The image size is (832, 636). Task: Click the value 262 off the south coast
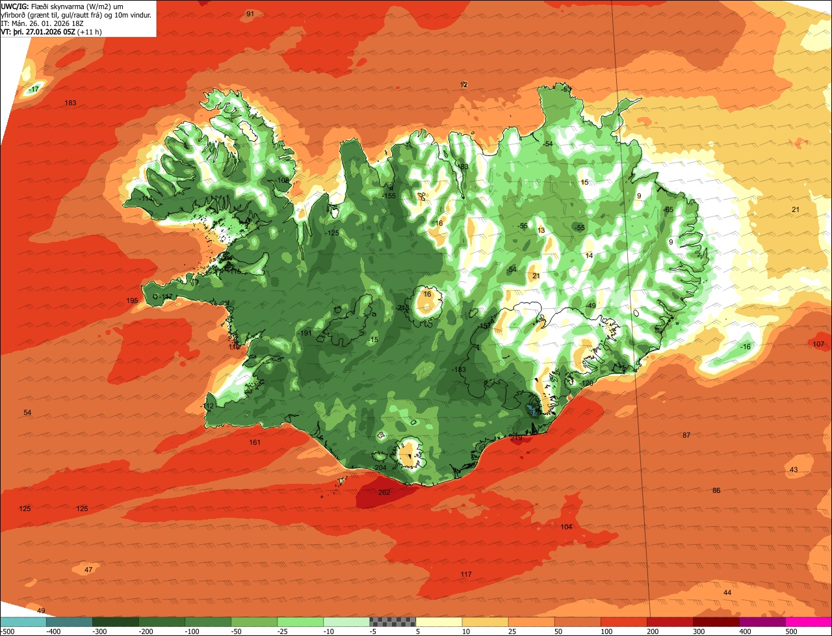(x=384, y=492)
